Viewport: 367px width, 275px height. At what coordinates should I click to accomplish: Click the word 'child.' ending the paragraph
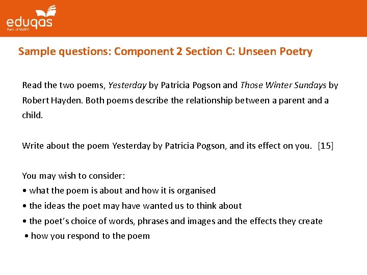[33, 115]
